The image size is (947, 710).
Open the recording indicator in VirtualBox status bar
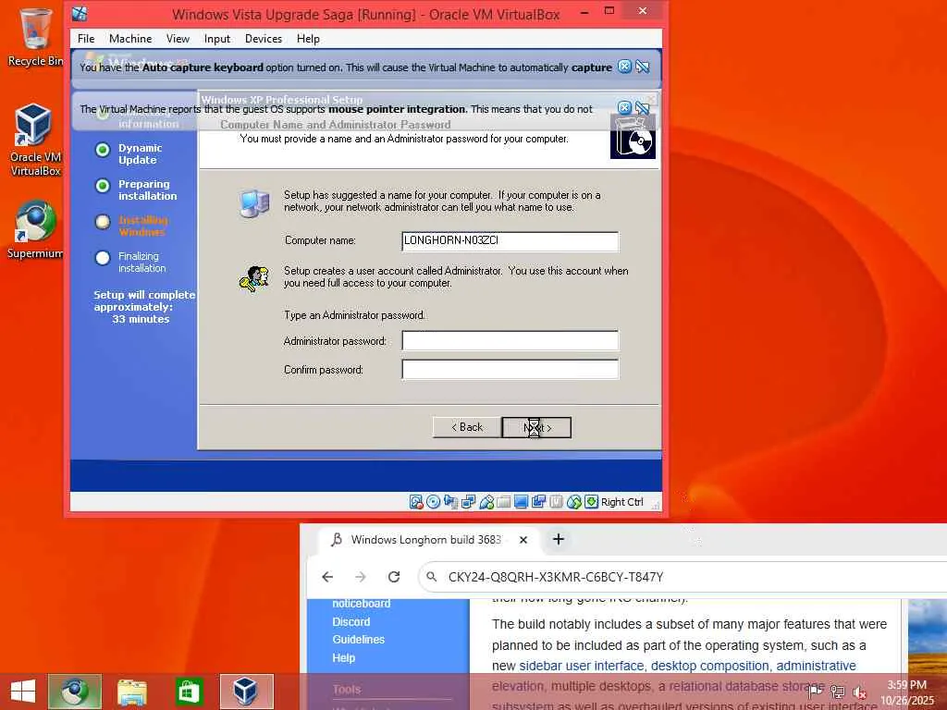pyautogui.click(x=539, y=502)
